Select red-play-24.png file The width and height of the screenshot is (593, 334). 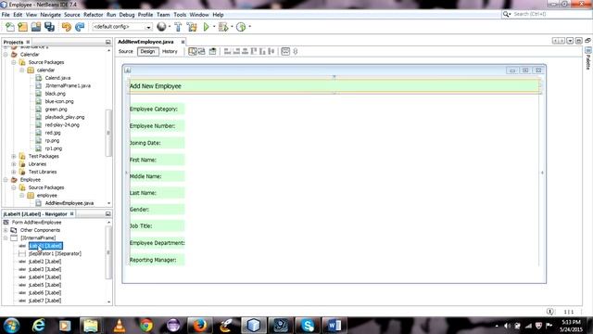pos(62,124)
